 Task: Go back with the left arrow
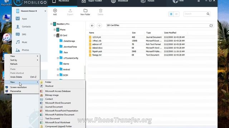[x=92, y=26]
